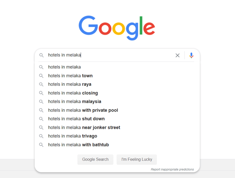The height and width of the screenshot is (178, 235).
Task: Click the magnifier icon beside 'hotels in melaka malaysia'
Action: [x=41, y=102]
